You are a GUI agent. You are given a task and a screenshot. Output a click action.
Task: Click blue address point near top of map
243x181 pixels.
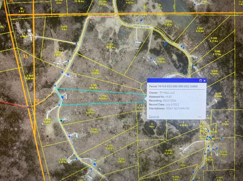[x=195, y=4]
